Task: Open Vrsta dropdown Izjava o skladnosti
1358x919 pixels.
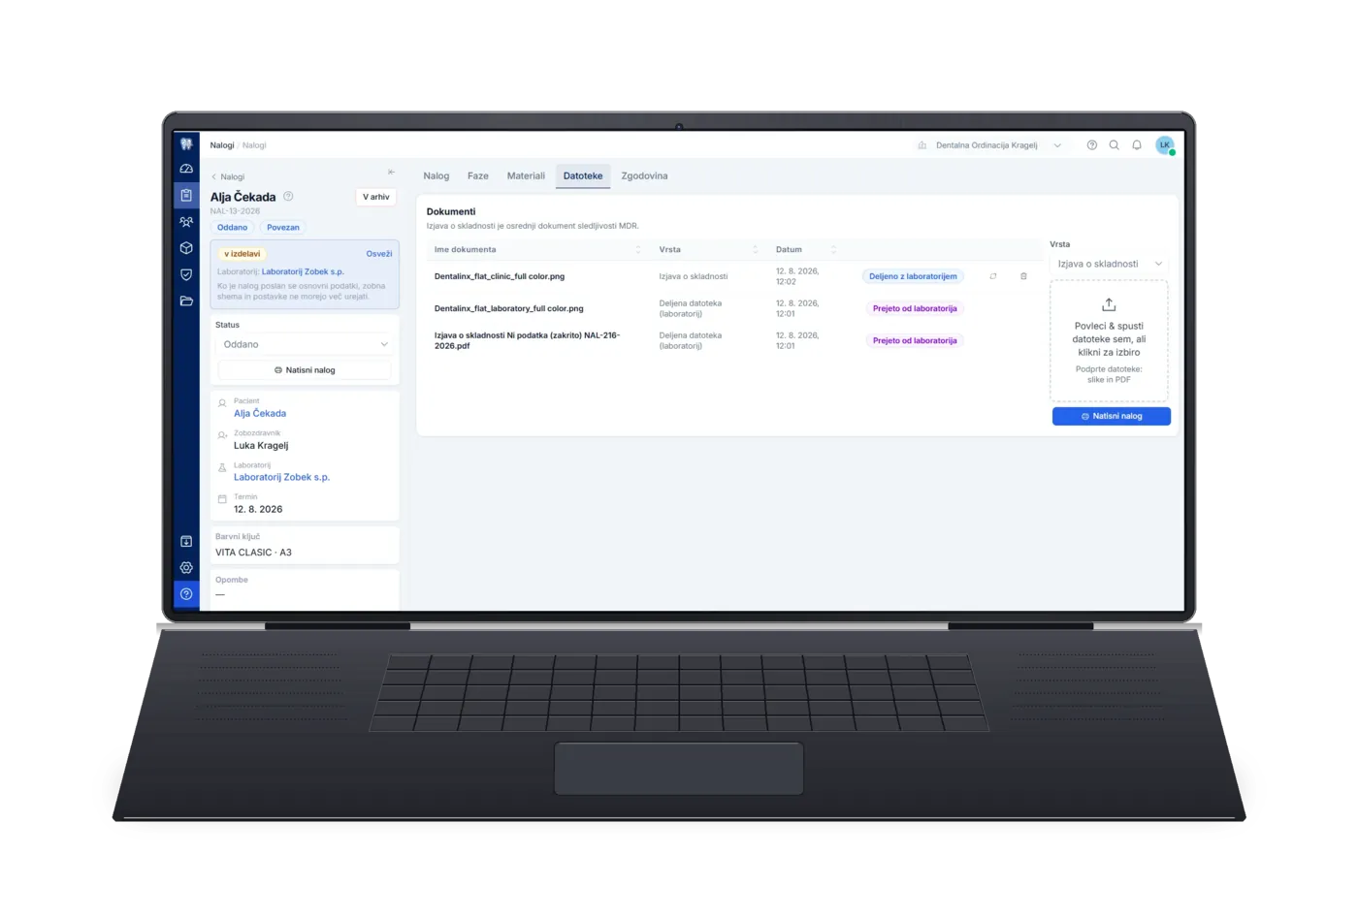Action: (1110, 264)
